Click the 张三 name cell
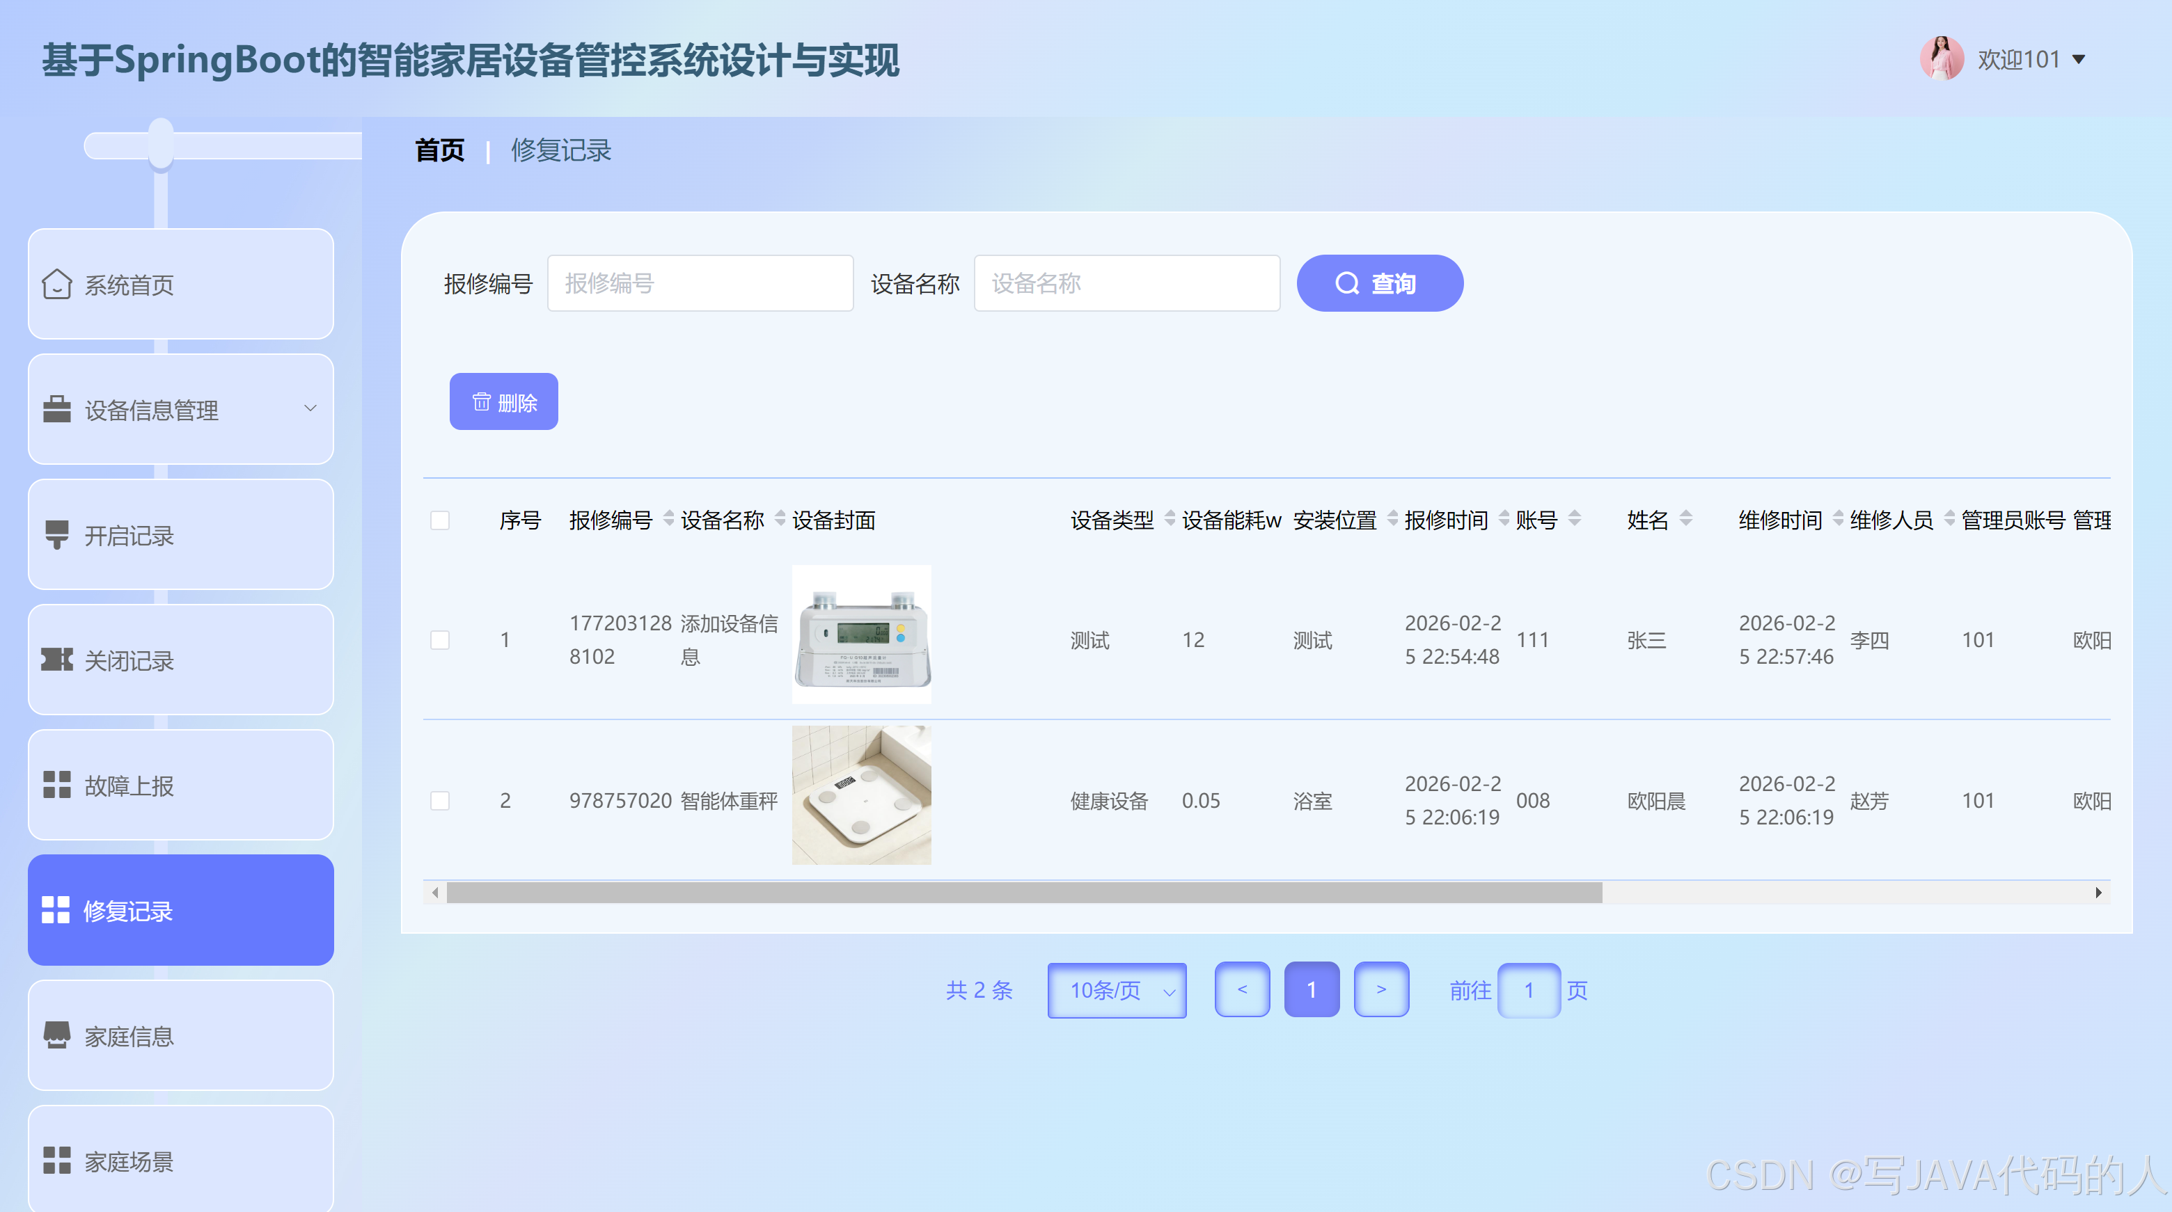Viewport: 2172px width, 1212px height. click(x=1646, y=639)
